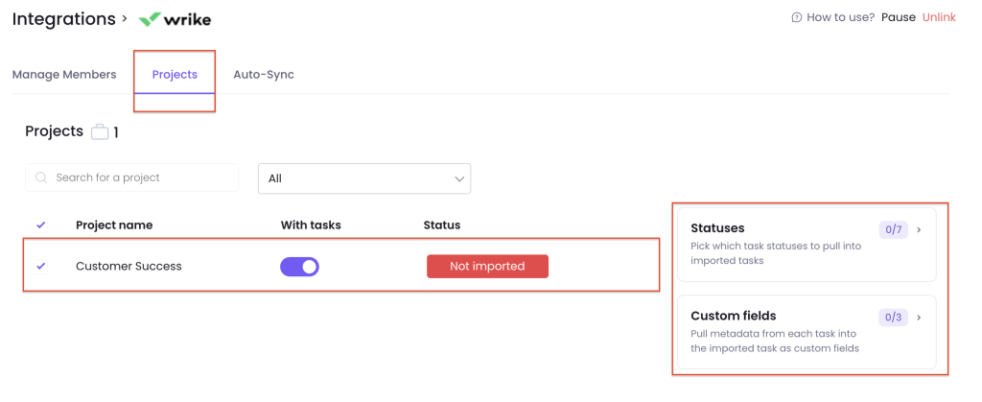The height and width of the screenshot is (402, 982).
Task: Uncheck the Customer Success project checkbox
Action: pos(40,266)
